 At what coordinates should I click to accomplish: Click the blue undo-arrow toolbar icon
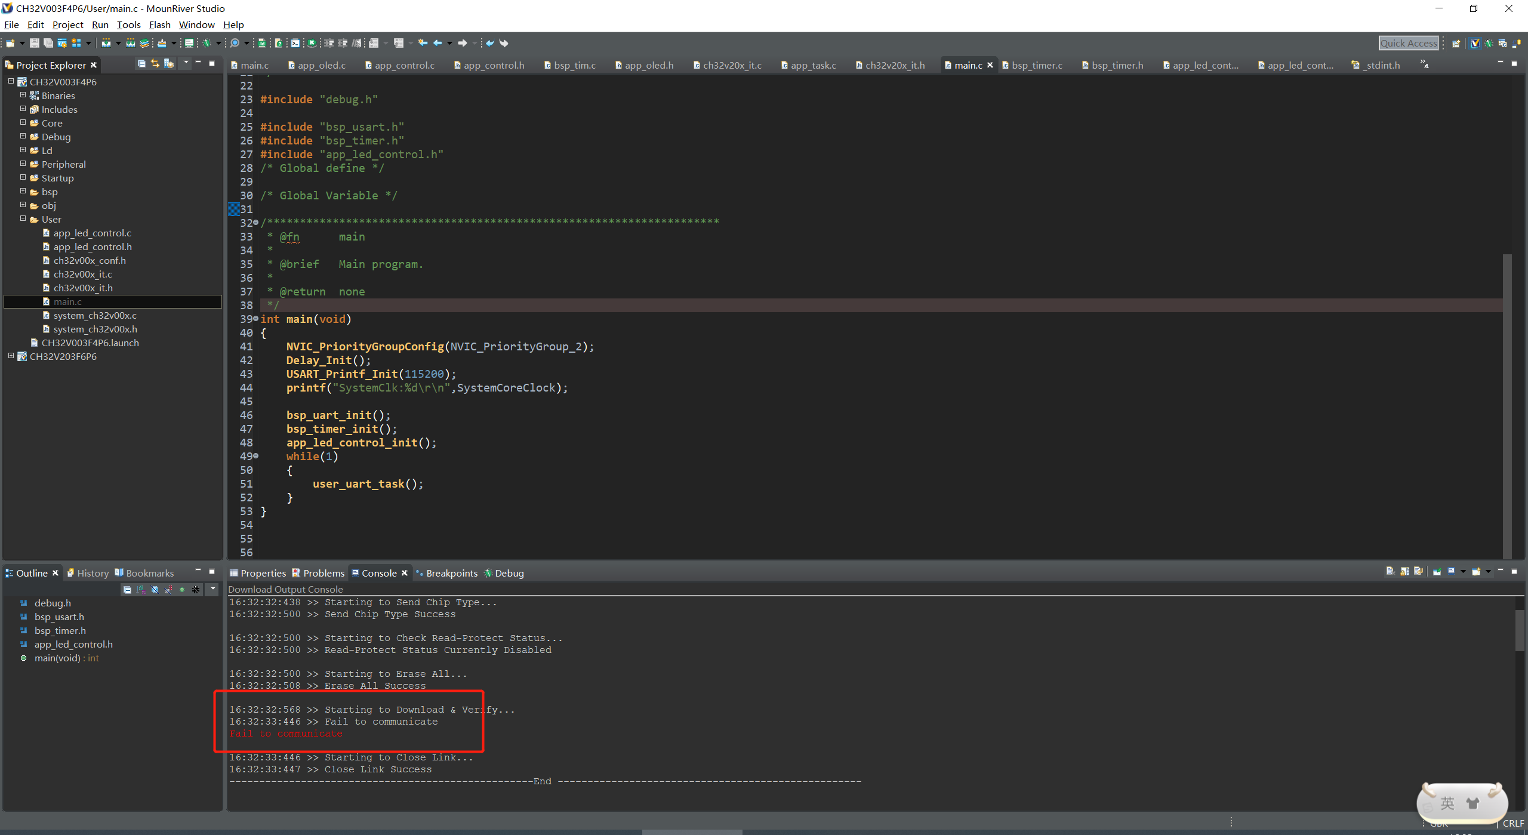489,43
